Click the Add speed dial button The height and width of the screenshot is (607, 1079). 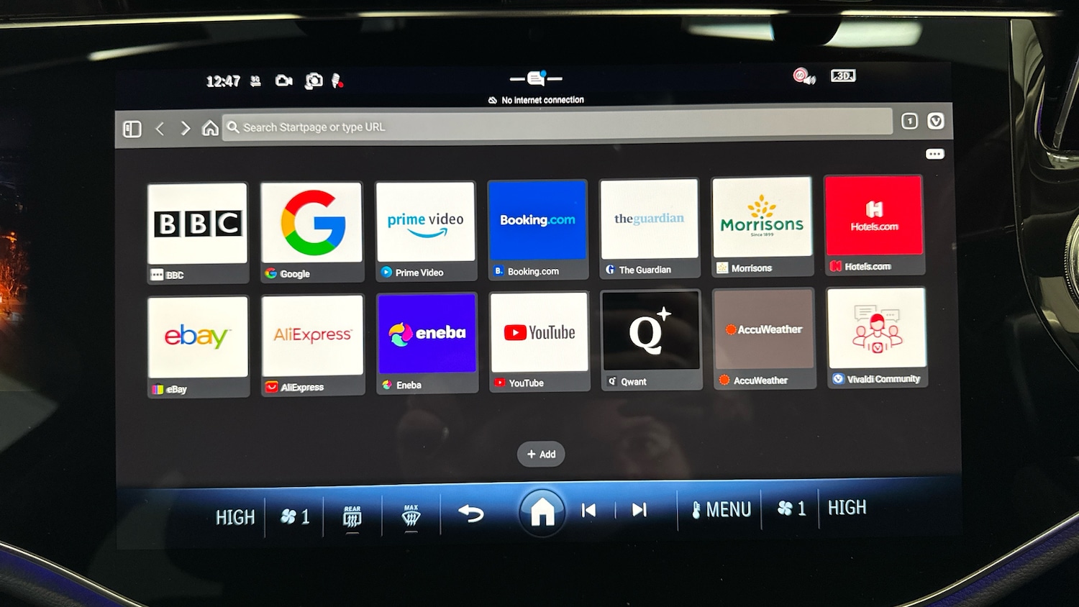[541, 454]
